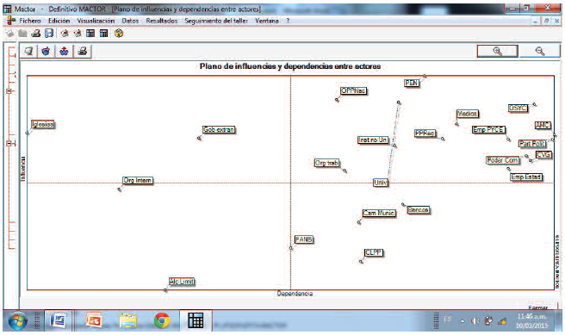Viewport: 565px width, 335px height.
Task: Select the CVG actor label
Action: coord(543,155)
